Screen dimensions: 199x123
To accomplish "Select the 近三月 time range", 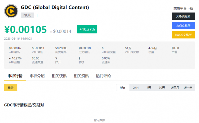I will pyautogui.click(x=175, y=88).
